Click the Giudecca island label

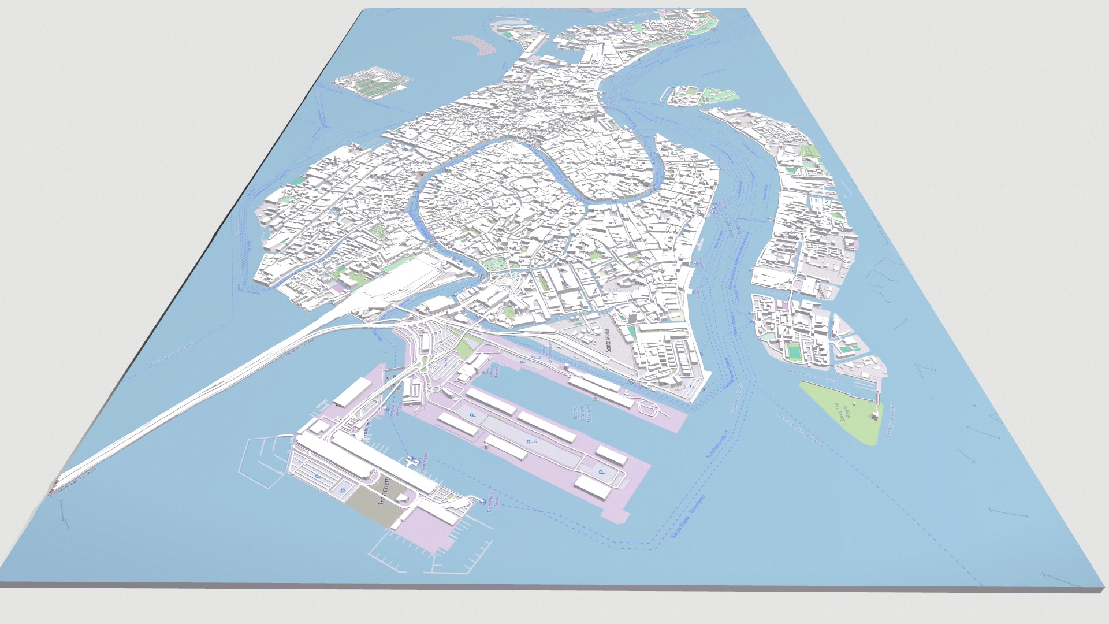click(x=821, y=294)
